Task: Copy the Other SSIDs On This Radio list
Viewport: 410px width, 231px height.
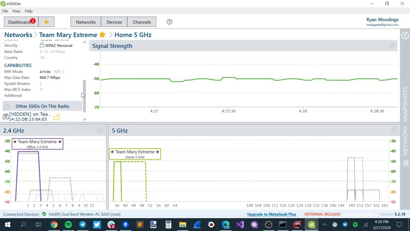Action: (7, 107)
